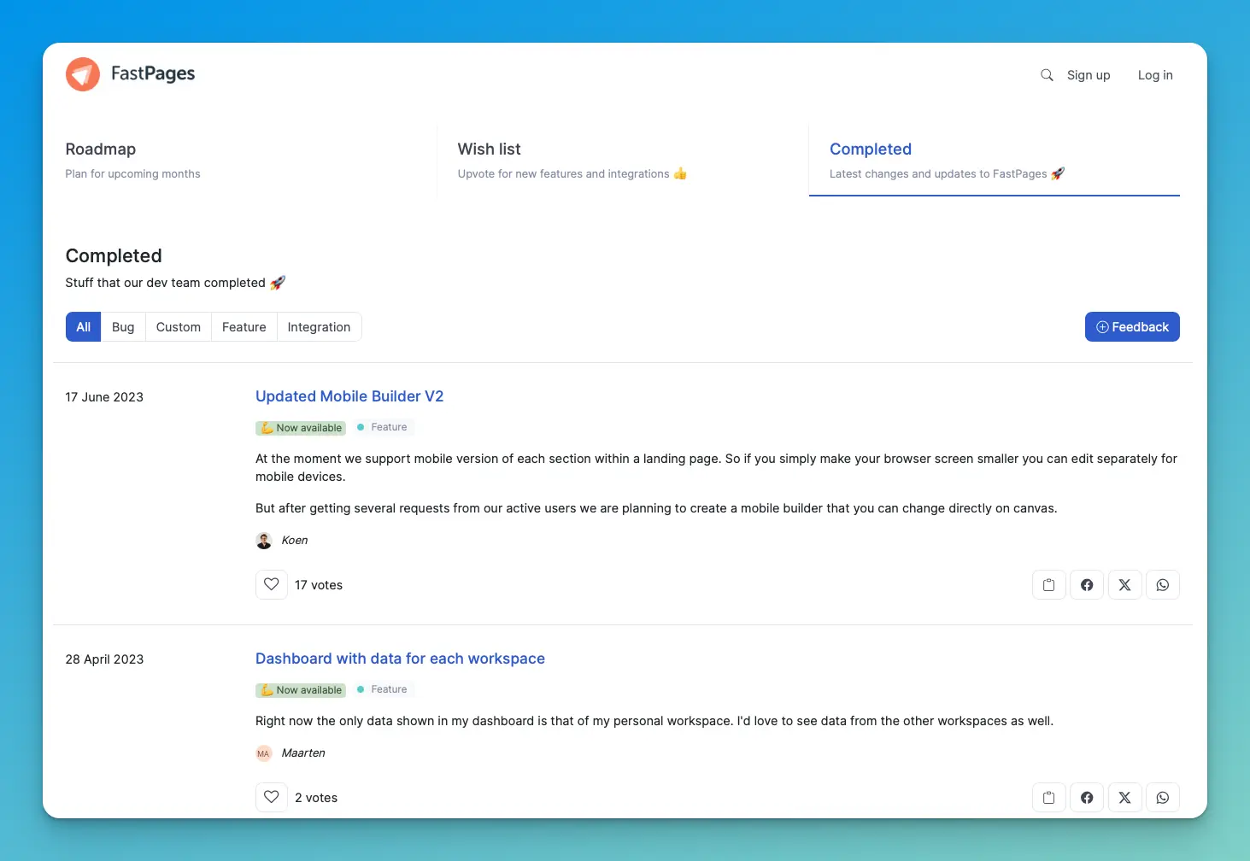Filter completed items by Bug

[x=123, y=327]
